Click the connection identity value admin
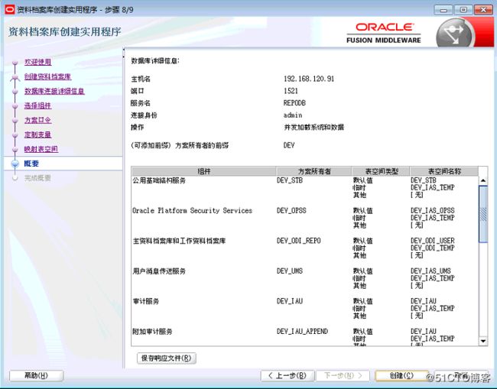 point(293,115)
